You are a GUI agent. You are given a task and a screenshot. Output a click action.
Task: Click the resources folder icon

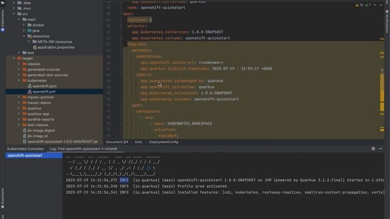click(30, 36)
